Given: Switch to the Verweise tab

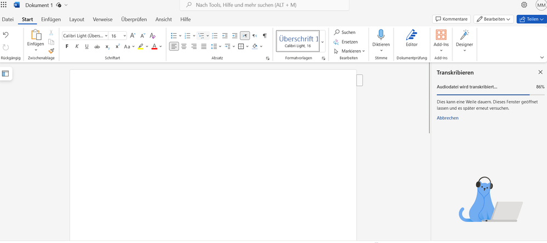Looking at the screenshot, I should pyautogui.click(x=102, y=20).
